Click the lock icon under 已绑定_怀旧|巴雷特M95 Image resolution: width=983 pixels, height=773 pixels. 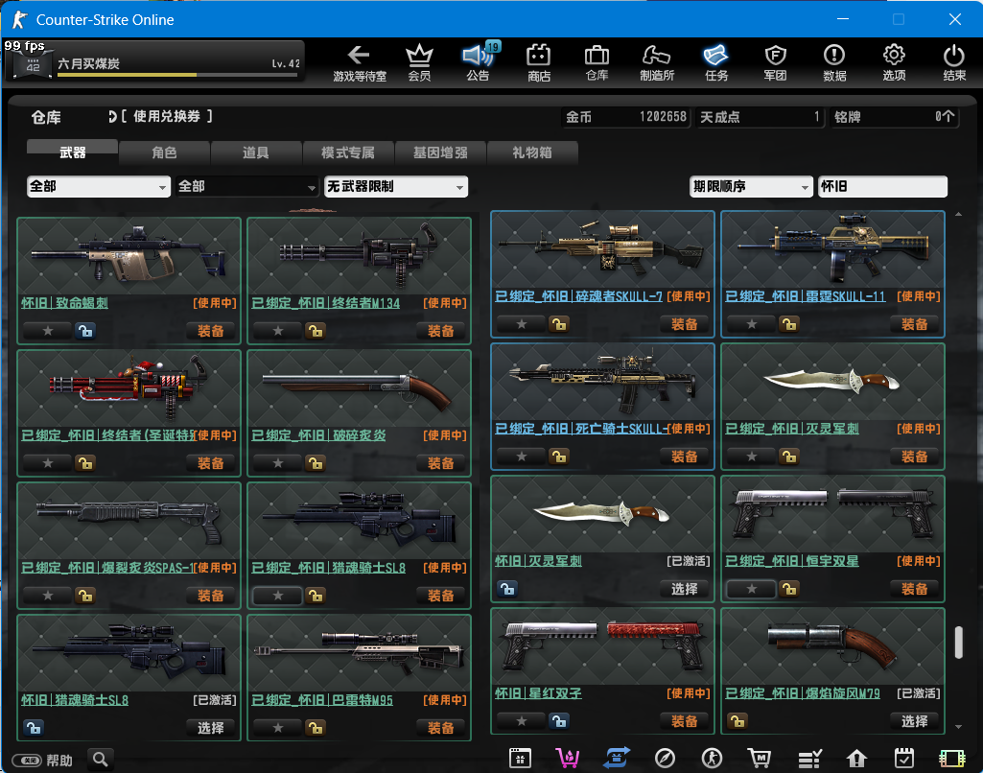tap(316, 728)
